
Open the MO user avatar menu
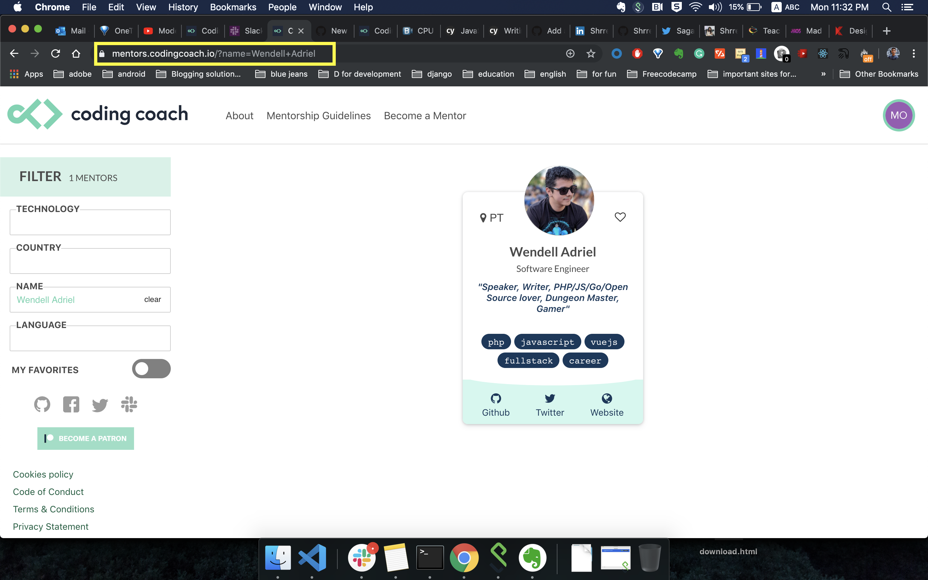tap(898, 115)
